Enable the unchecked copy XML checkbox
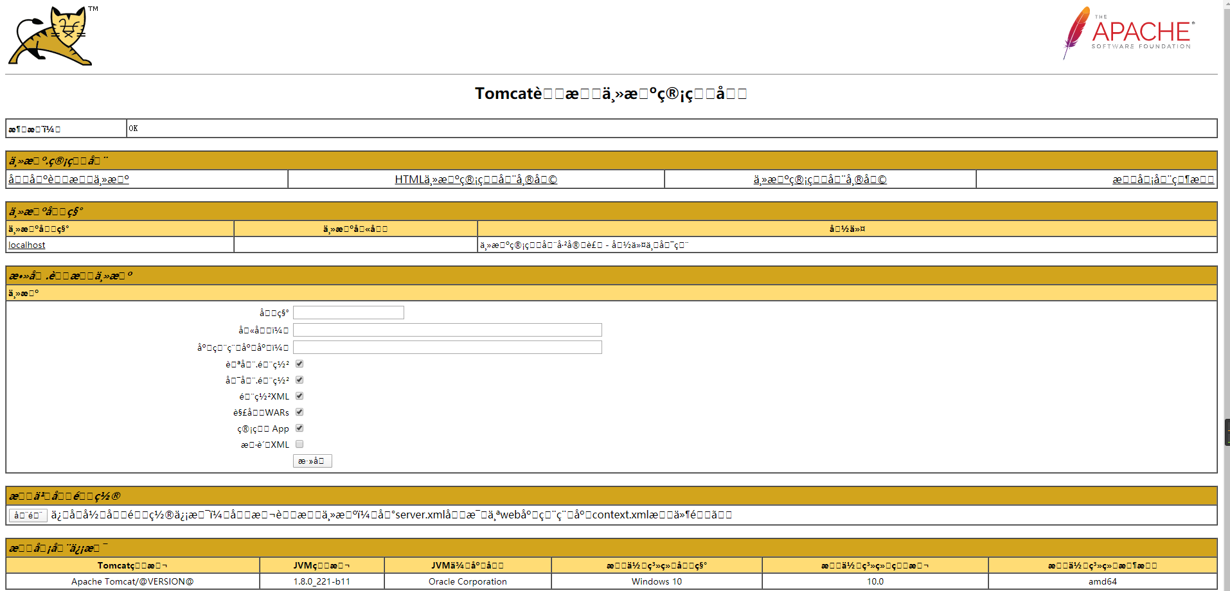1230x591 pixels. (299, 445)
